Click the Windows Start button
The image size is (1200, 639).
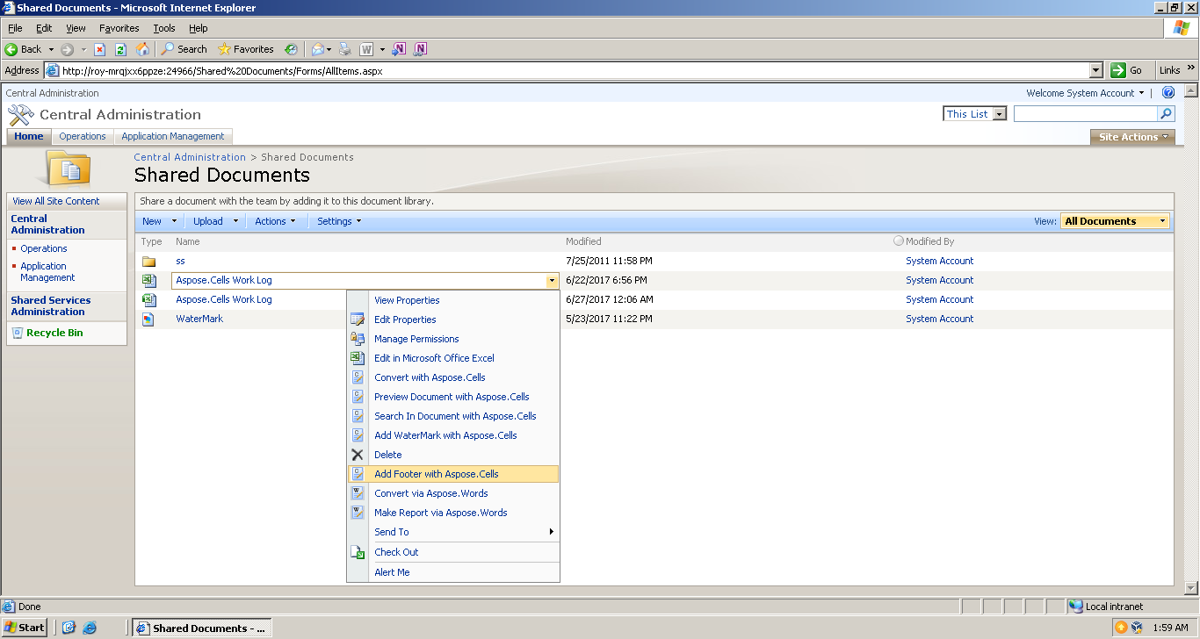[25, 628]
